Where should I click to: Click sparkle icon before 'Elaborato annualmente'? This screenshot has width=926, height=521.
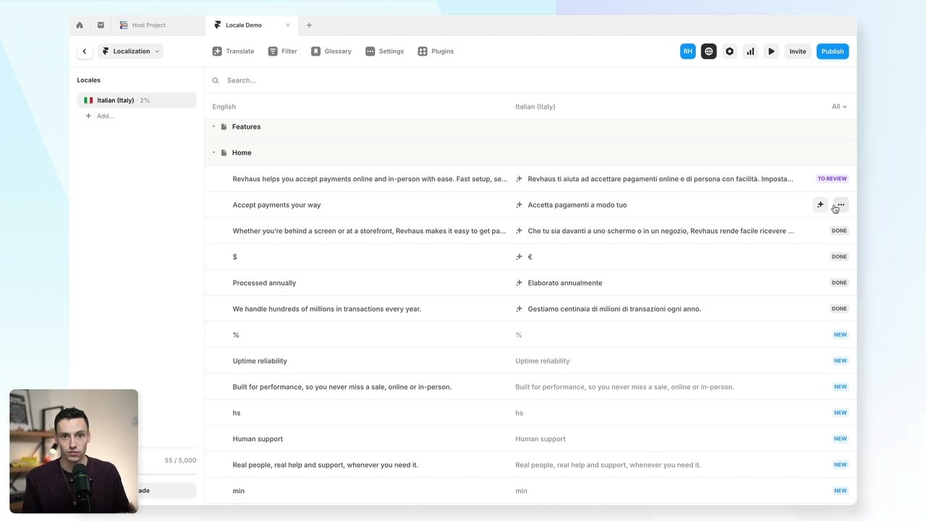coord(519,283)
